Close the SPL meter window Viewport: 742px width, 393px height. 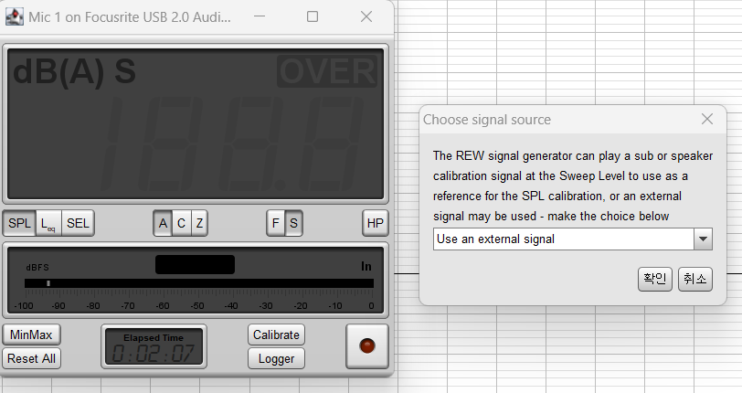pos(366,16)
